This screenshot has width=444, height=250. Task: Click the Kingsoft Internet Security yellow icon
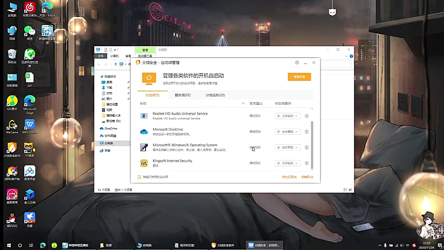point(144,163)
